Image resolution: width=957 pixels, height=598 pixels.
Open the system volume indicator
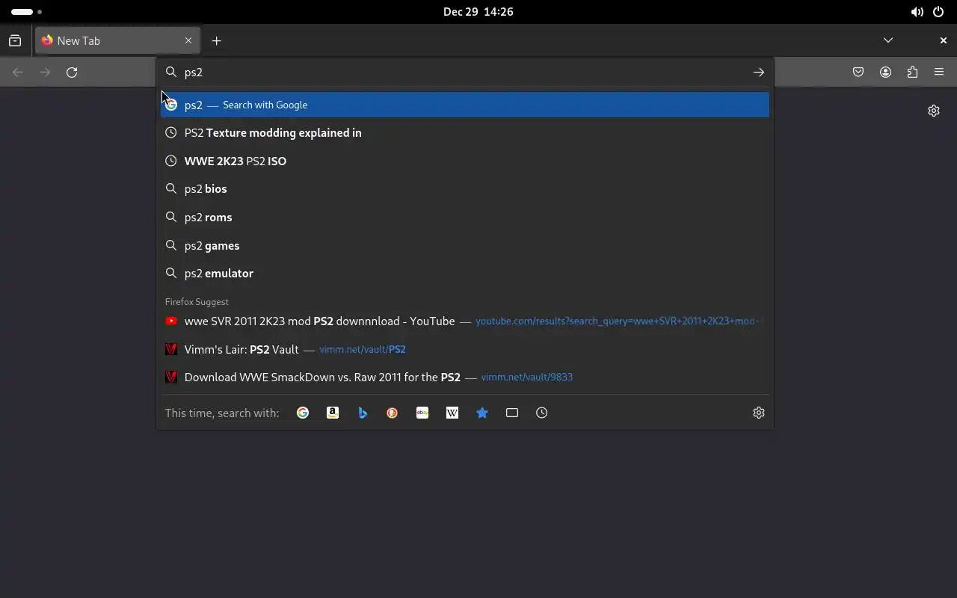pos(917,12)
